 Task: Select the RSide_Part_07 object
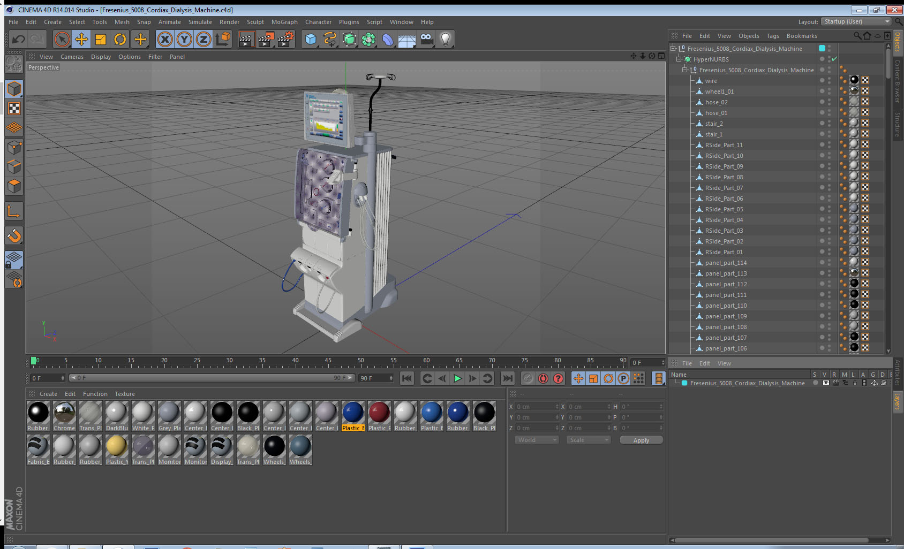724,188
